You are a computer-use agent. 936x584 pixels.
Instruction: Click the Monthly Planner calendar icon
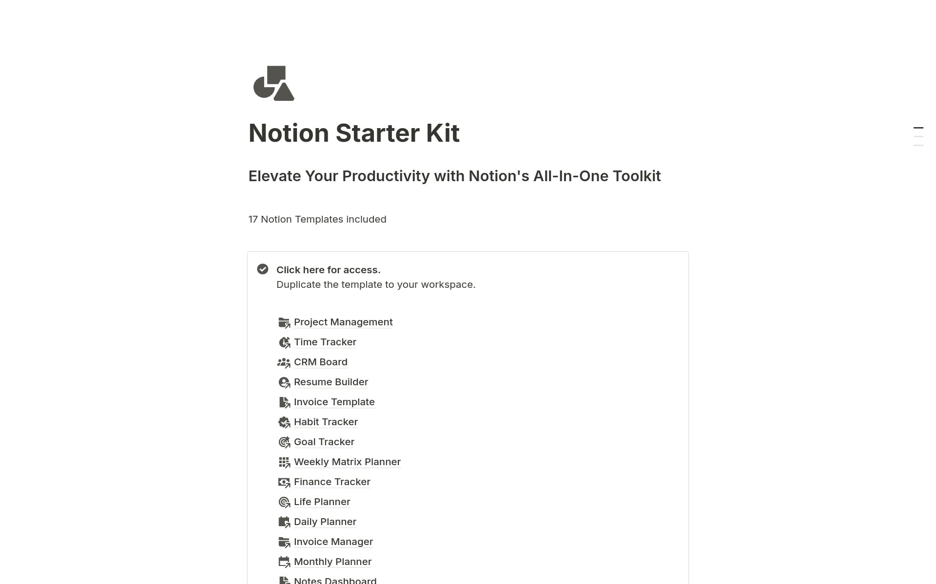pyautogui.click(x=284, y=562)
